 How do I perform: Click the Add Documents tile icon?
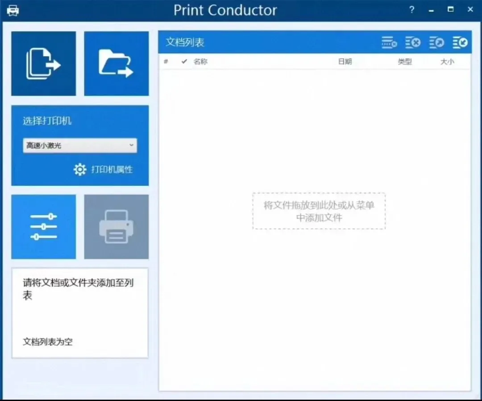coord(43,64)
